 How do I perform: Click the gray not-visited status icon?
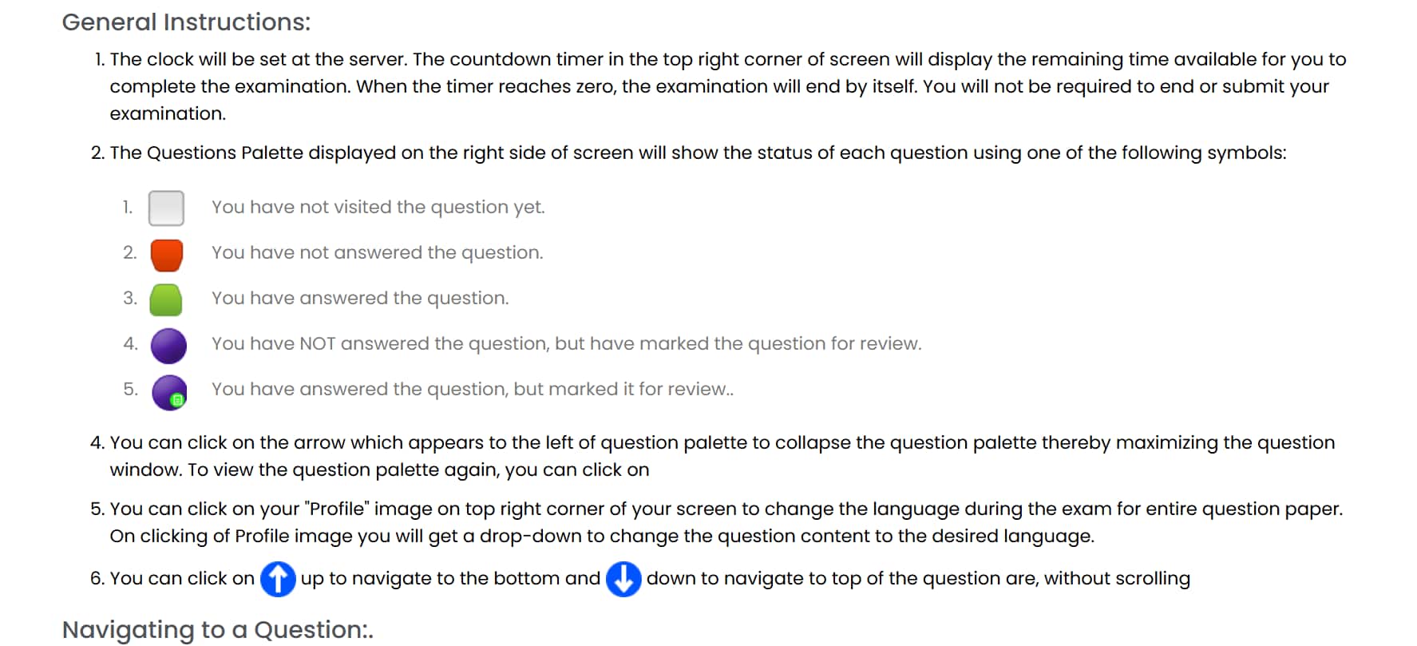click(166, 208)
